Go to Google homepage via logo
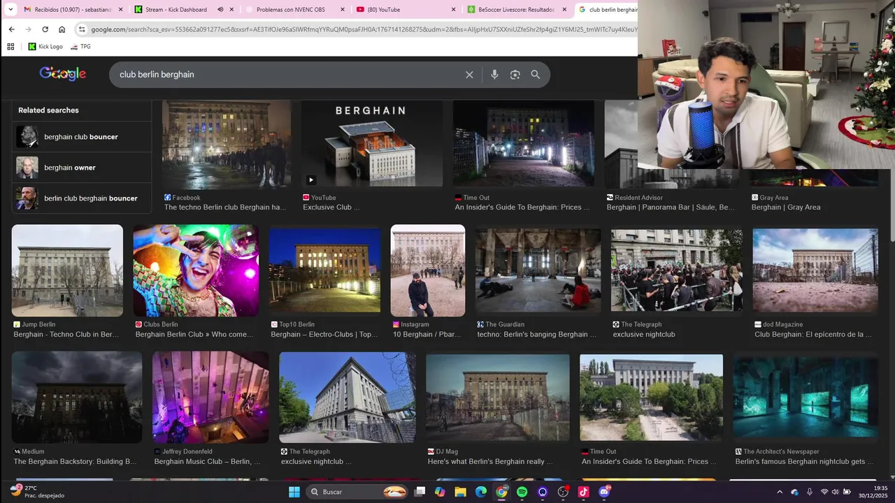 click(x=63, y=74)
